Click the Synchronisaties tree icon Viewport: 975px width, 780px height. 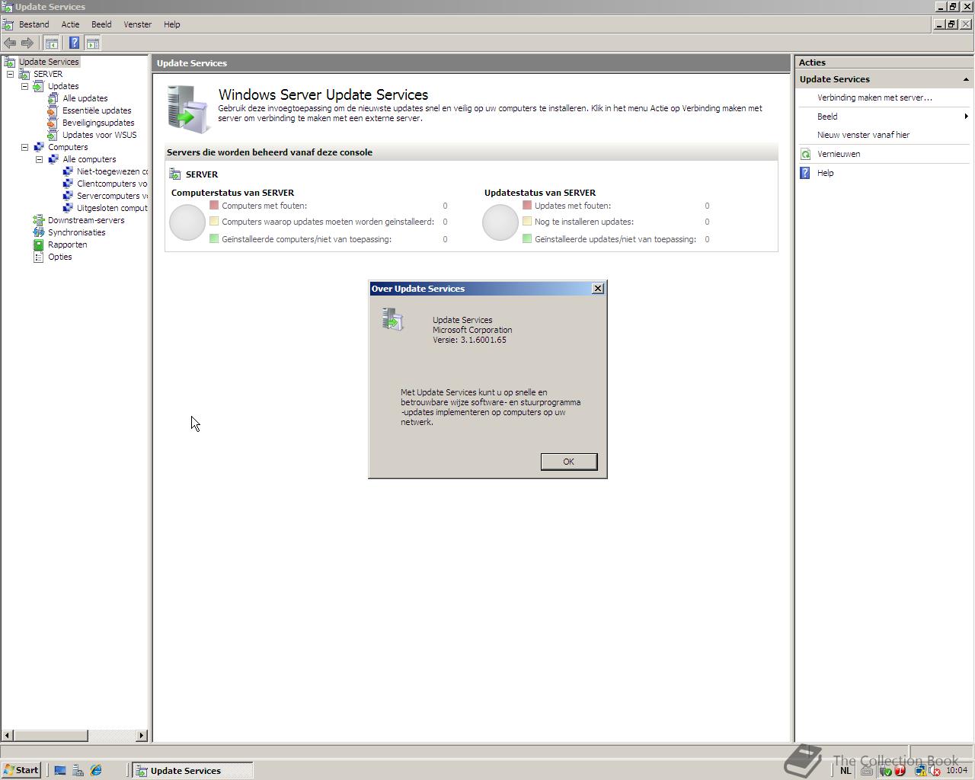click(39, 232)
